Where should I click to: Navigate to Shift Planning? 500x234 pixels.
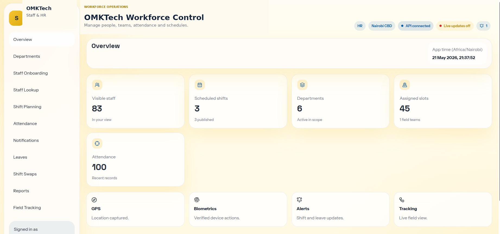42,107
